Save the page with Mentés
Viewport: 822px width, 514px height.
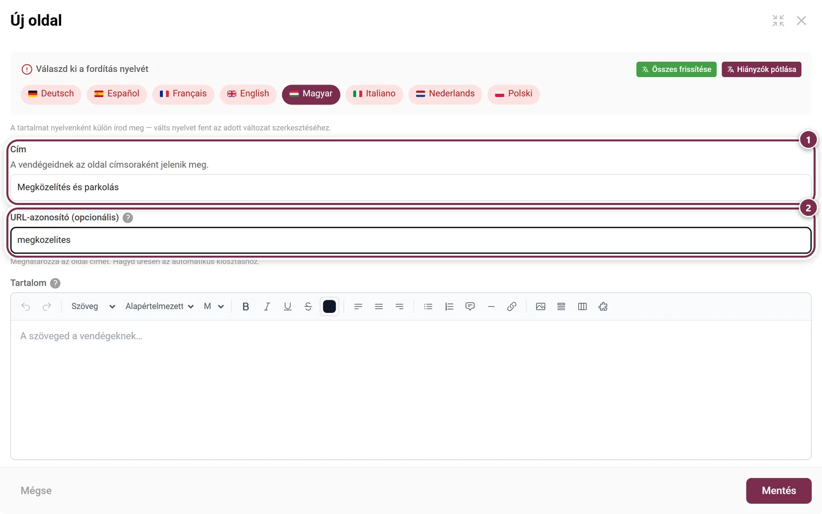[779, 491]
